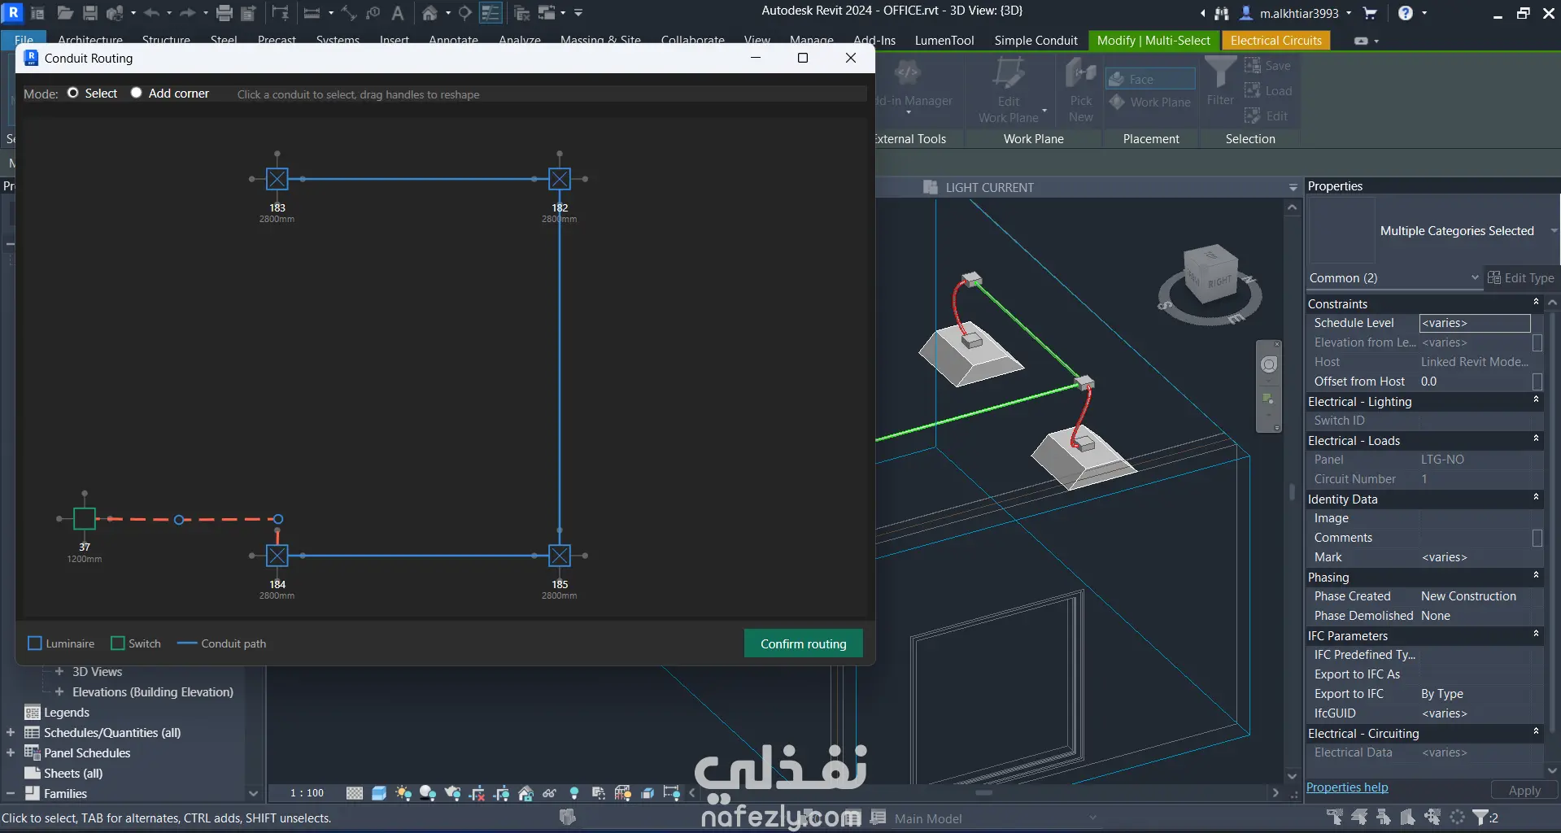Toggle Shadows view control icon
The width and height of the screenshot is (1561, 833).
point(428,793)
